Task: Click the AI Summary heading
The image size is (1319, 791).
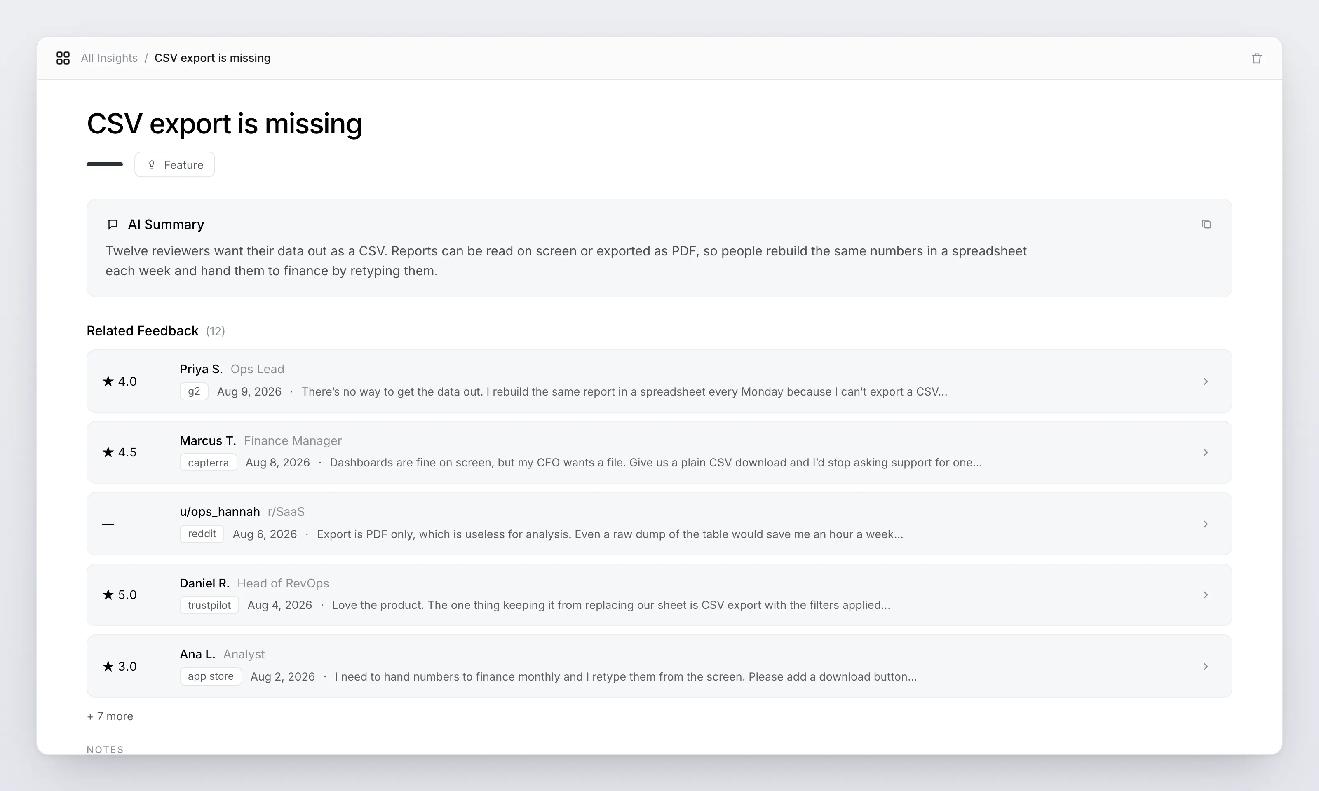Action: click(166, 225)
